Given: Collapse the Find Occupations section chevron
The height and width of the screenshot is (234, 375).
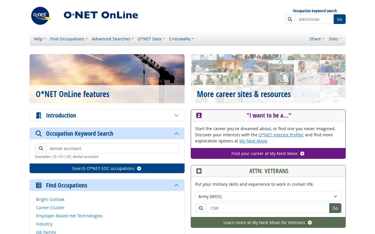Looking at the screenshot, I should (x=176, y=185).
